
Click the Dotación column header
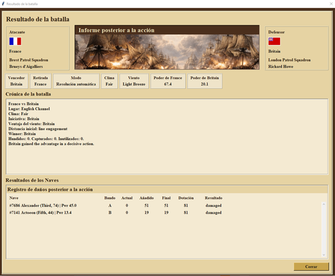186,198
